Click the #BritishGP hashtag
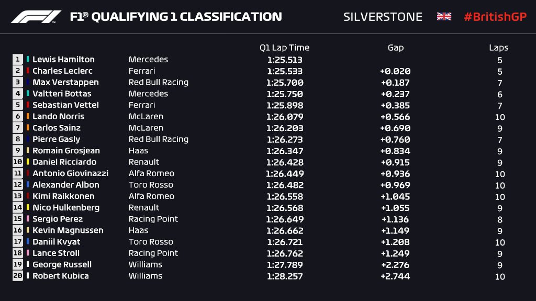Screen dimensions: 536x301 click(494, 17)
